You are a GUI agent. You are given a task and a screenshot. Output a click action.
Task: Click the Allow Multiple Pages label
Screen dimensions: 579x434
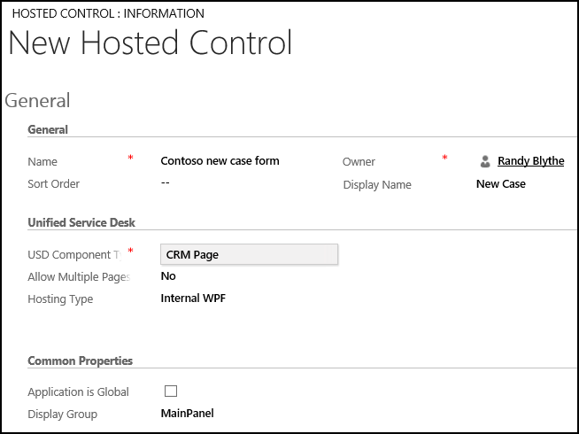[79, 277]
